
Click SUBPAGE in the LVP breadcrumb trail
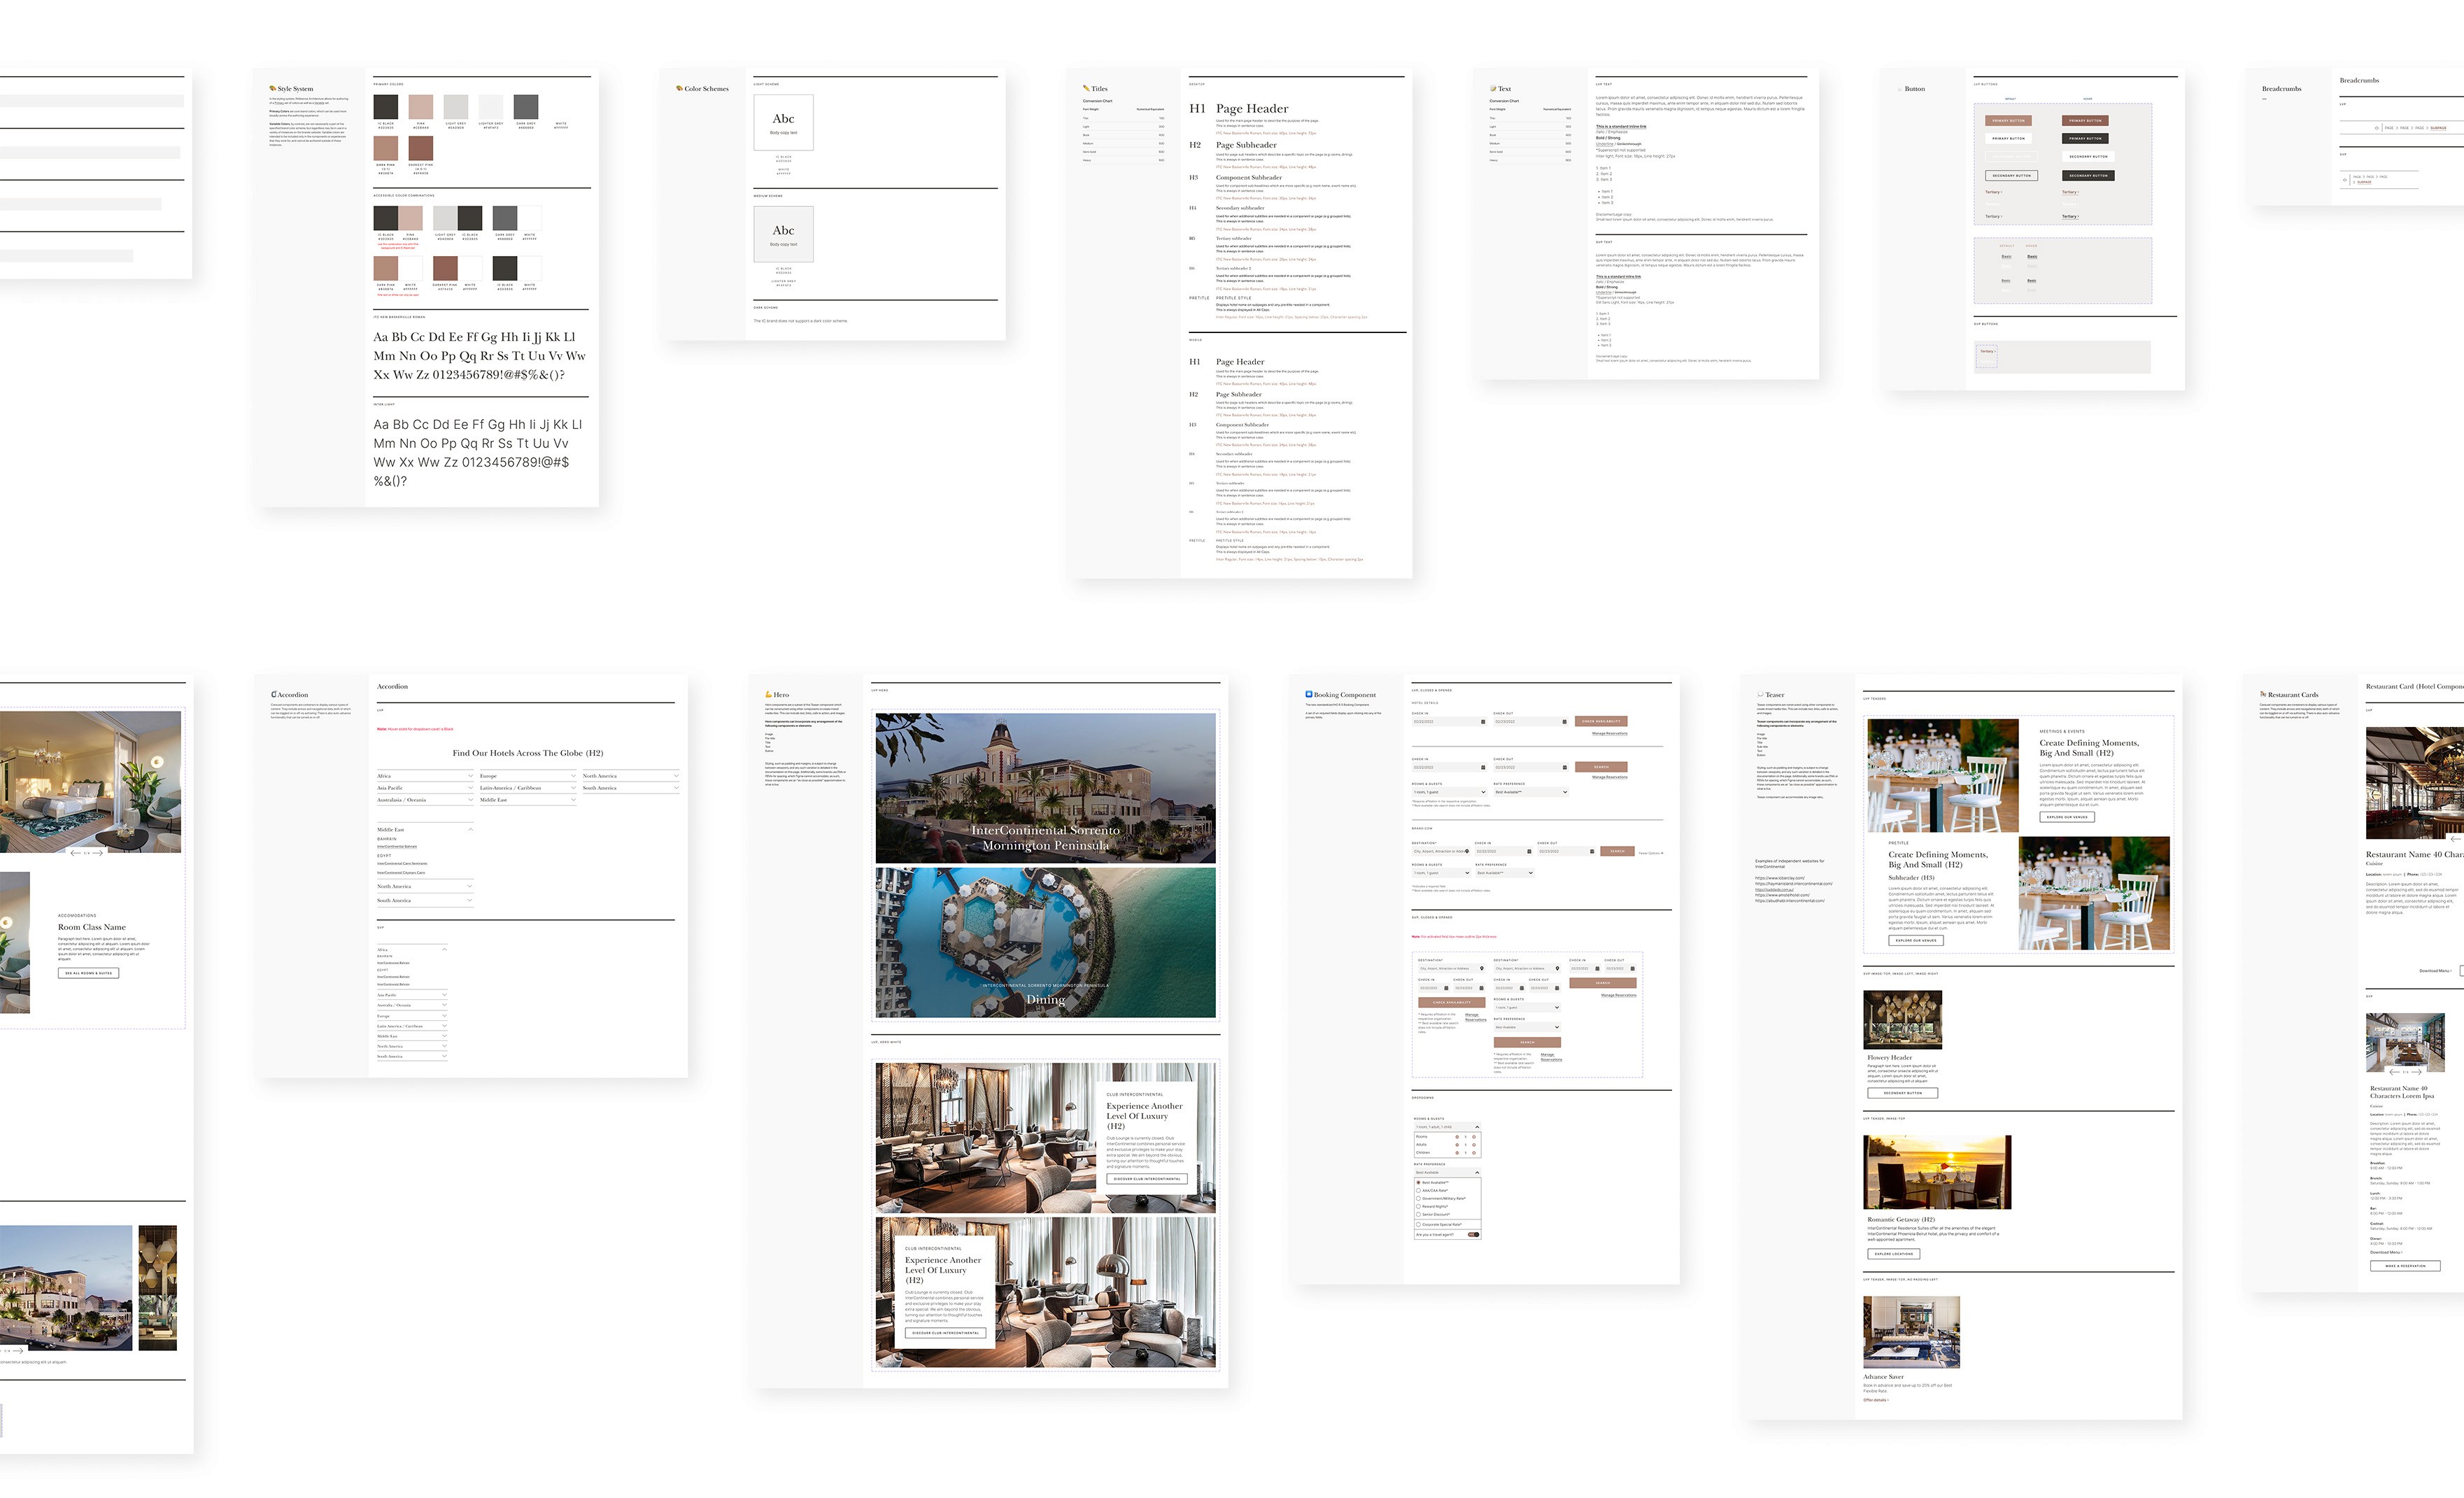point(2438,128)
